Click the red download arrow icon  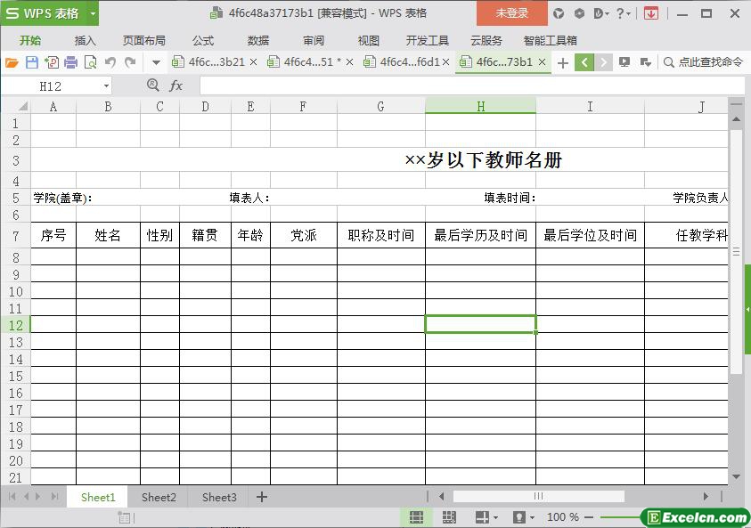point(651,13)
